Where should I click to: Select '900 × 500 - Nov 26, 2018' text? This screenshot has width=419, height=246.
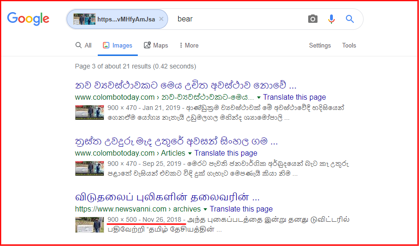click(x=146, y=220)
